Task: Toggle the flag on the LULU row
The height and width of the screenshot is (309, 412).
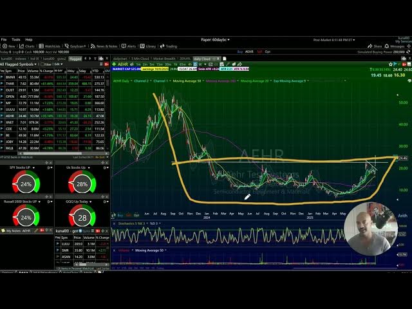Action: pyautogui.click(x=57, y=244)
